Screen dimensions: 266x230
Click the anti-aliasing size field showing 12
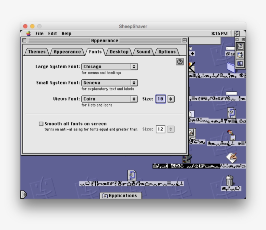[161, 129]
